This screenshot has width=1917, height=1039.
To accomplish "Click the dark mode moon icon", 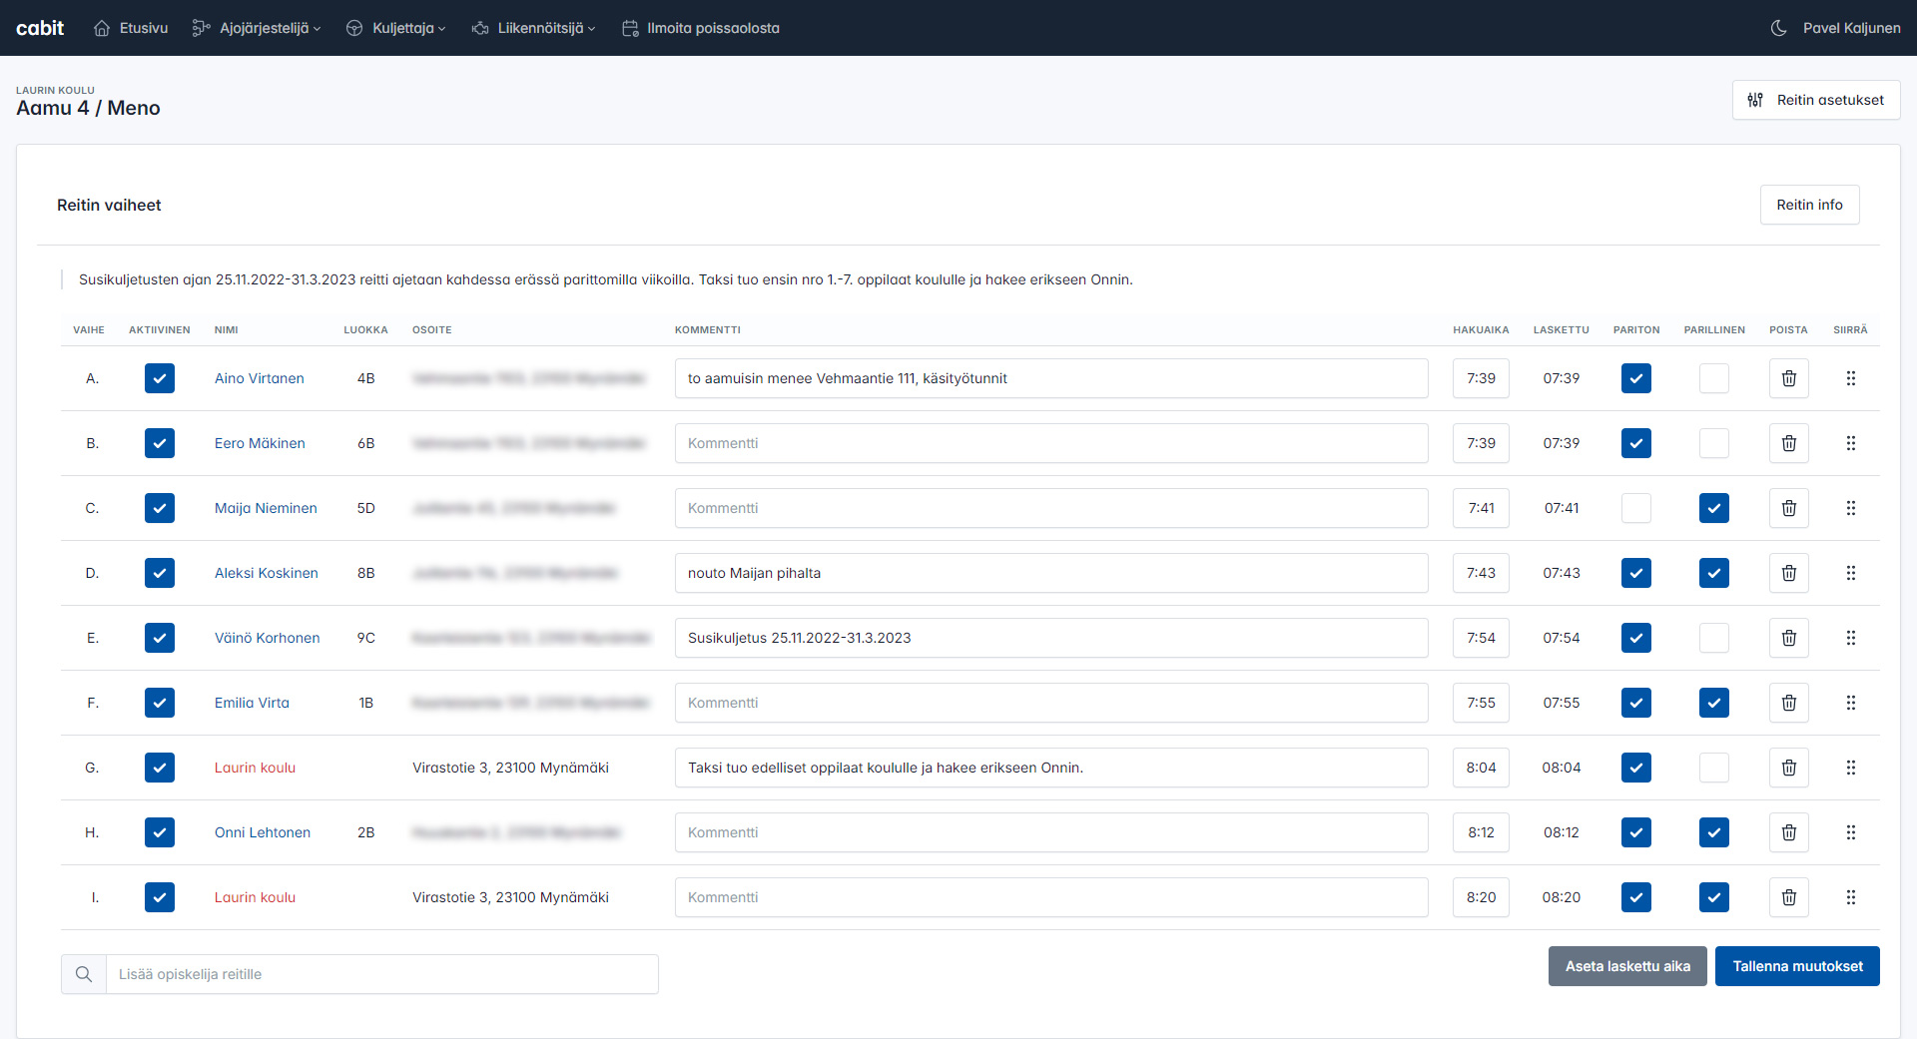I will coord(1778,28).
